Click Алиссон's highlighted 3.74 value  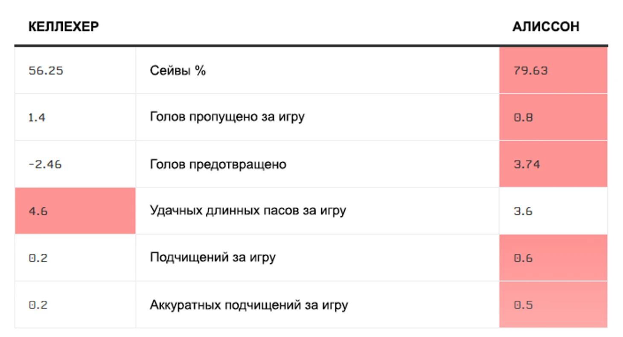pyautogui.click(x=553, y=164)
